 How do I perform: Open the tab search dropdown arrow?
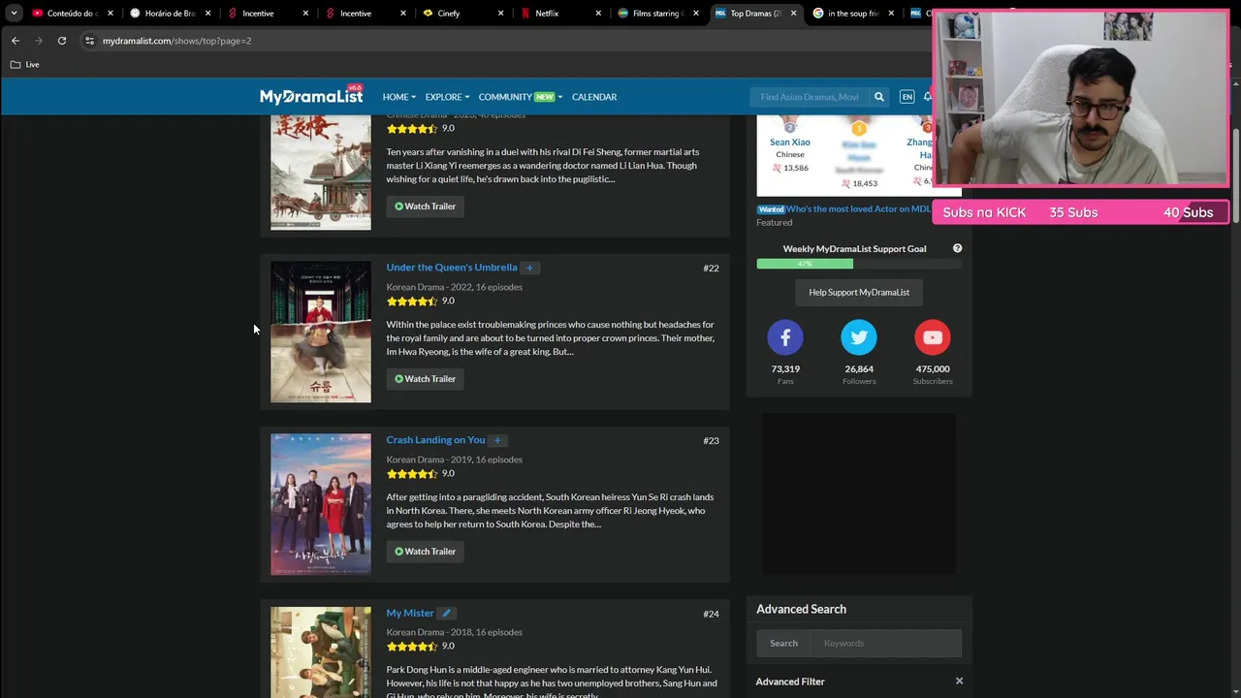[x=14, y=14]
